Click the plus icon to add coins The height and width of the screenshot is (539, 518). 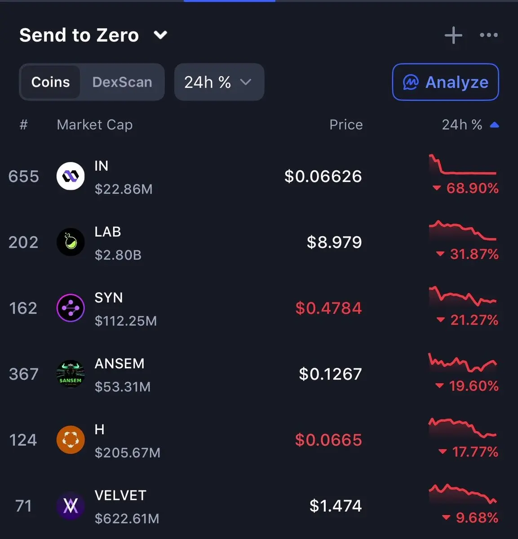[453, 35]
